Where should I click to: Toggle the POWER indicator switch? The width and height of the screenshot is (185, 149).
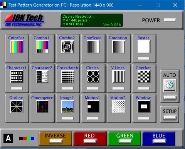tap(170, 20)
